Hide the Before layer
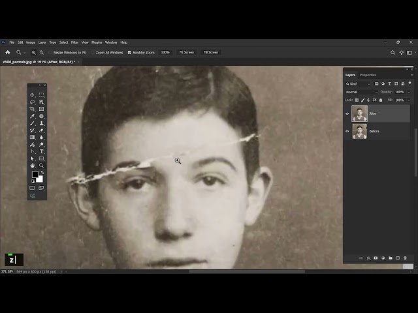This screenshot has width=418, height=313. coord(347,131)
